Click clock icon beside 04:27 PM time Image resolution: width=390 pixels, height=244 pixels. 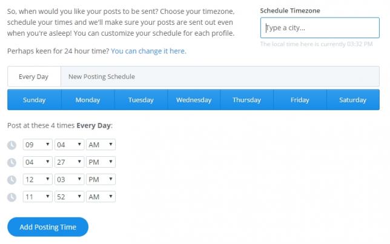[12, 162]
